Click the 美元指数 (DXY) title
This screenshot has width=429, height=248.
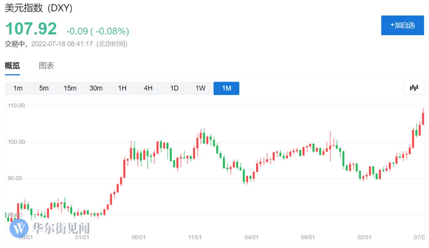click(39, 8)
